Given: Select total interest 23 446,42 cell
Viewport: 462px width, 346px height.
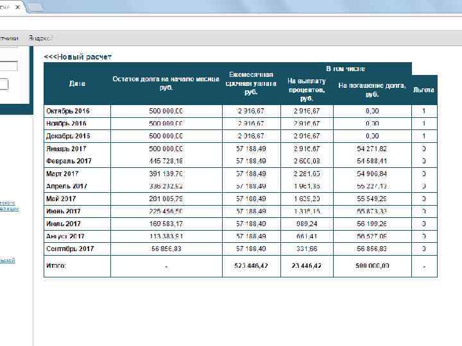Looking at the screenshot, I should pyautogui.click(x=307, y=266).
